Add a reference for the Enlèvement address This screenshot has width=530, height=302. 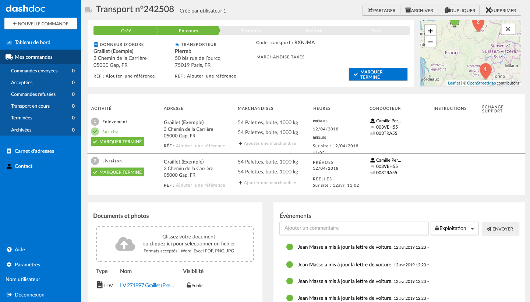201,146
